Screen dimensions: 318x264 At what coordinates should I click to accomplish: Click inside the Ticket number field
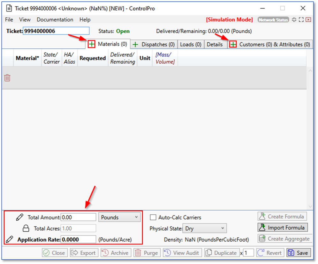56,31
